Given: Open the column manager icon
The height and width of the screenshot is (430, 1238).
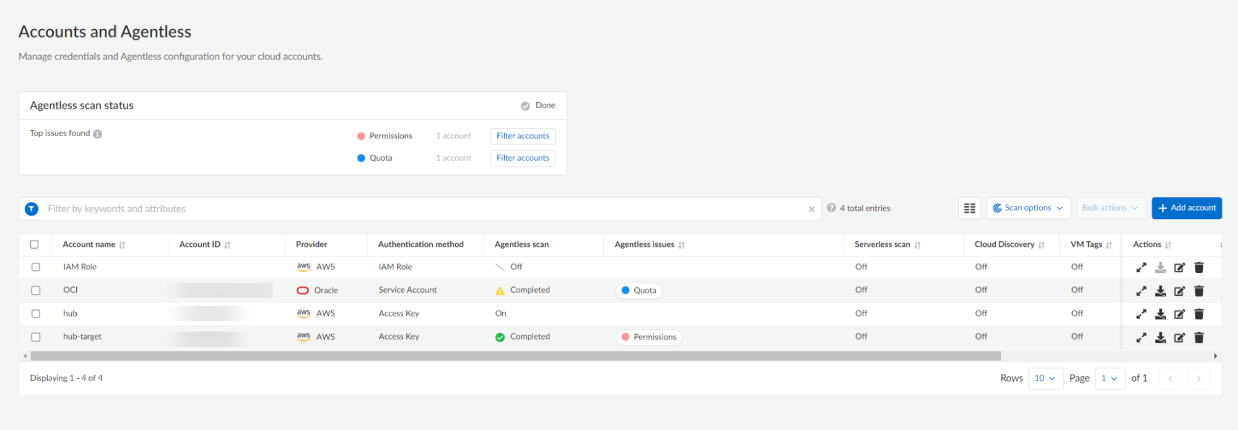Looking at the screenshot, I should [x=970, y=209].
